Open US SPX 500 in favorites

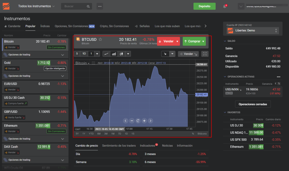pos(253,140)
